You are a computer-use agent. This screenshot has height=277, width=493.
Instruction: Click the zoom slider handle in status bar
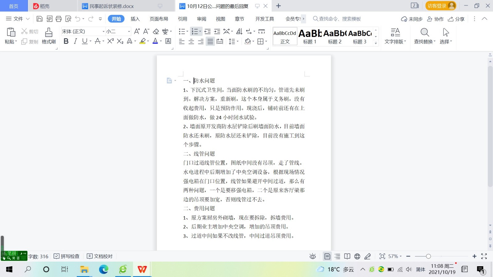428,256
